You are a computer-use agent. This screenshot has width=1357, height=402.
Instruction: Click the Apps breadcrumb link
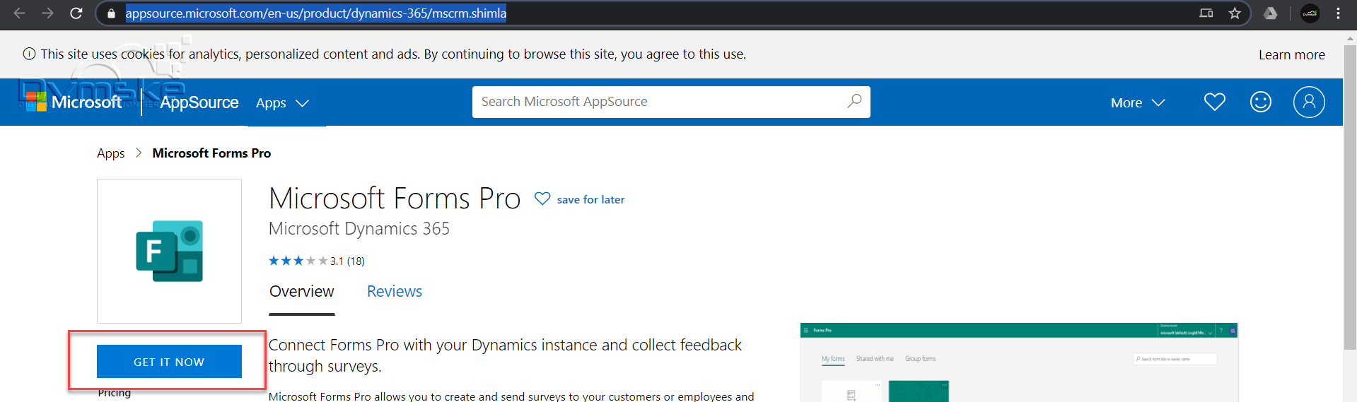point(111,153)
